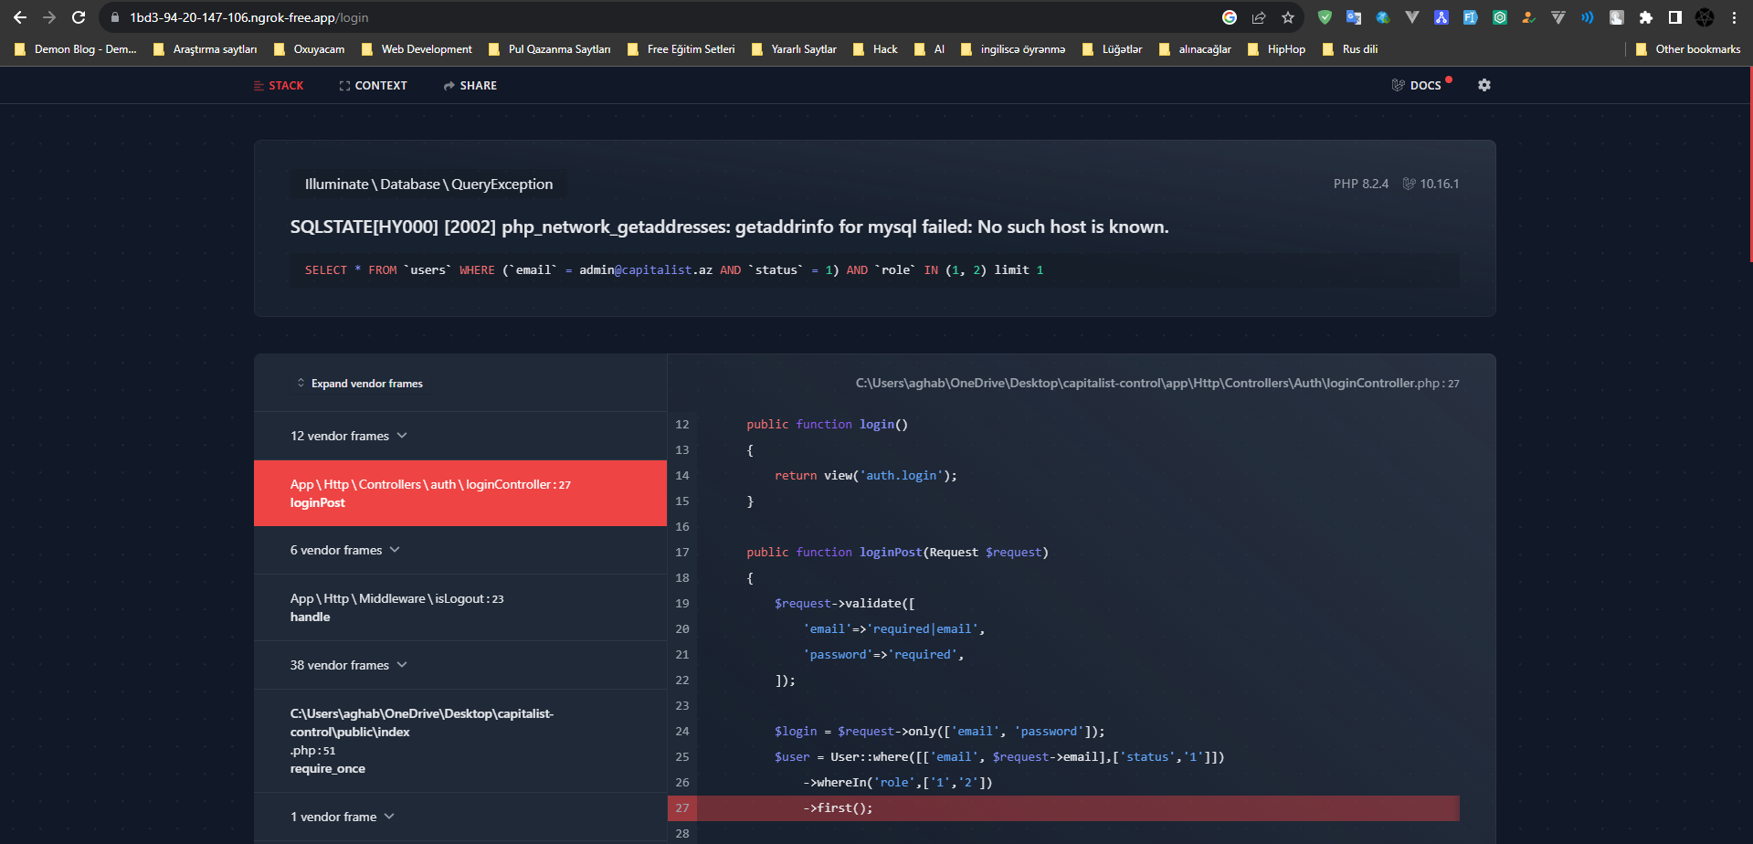Open the Chrome three-dot menu

1734,17
